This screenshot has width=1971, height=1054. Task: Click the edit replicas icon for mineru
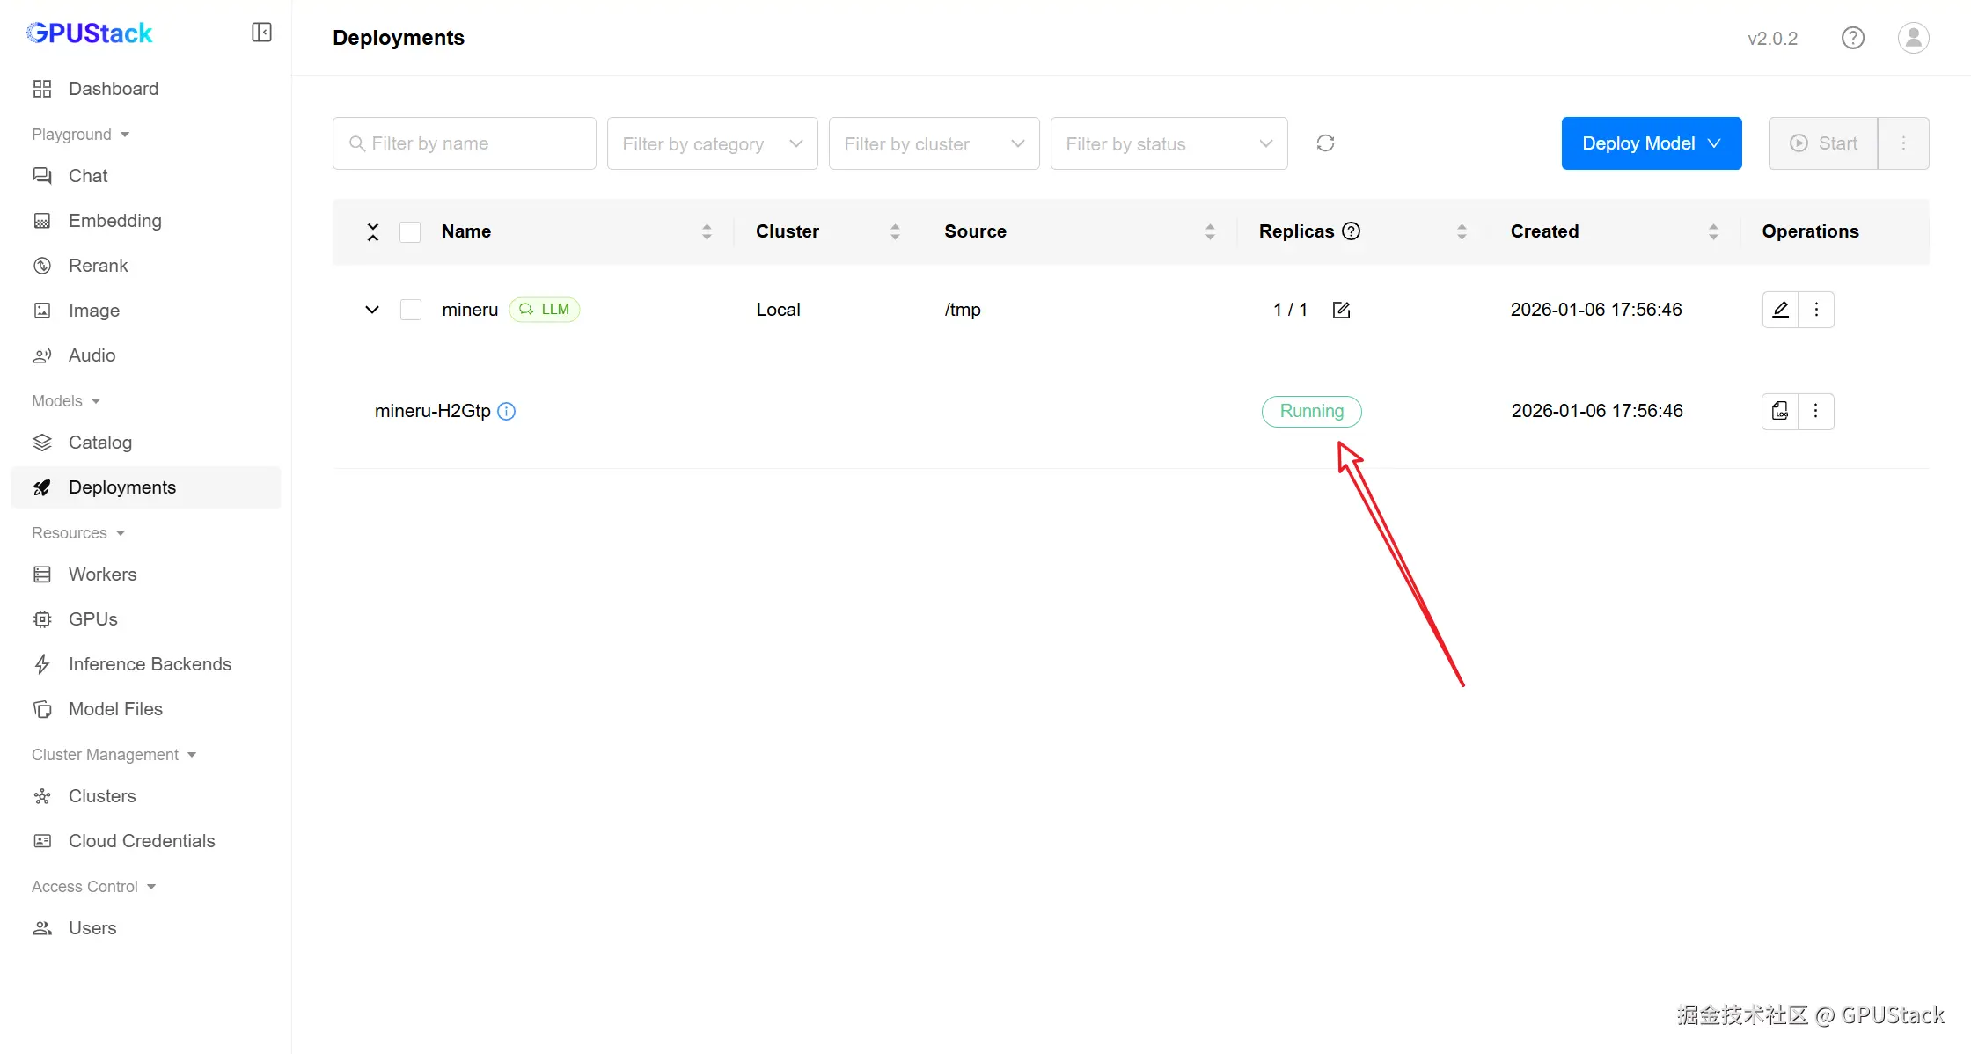click(1341, 310)
